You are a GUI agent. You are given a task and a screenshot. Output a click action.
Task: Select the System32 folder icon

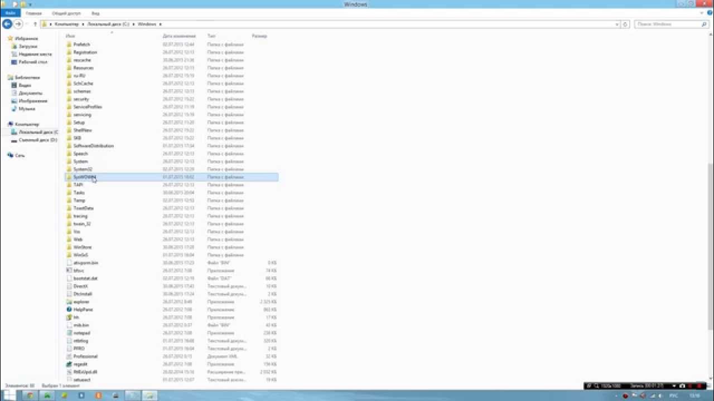click(x=69, y=169)
